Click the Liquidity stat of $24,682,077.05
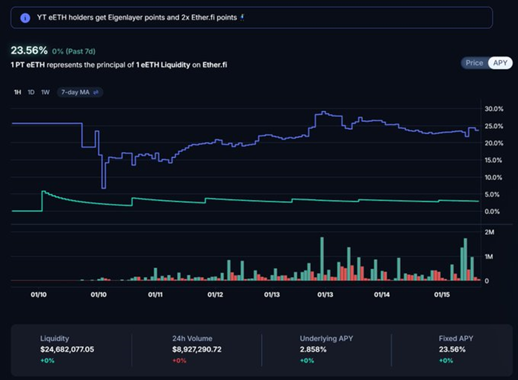518x380 pixels. click(x=67, y=349)
